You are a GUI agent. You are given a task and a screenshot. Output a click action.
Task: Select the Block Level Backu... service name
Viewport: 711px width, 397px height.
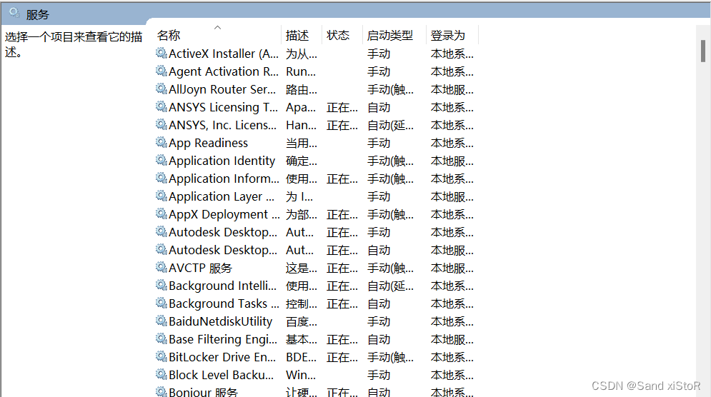pos(222,376)
